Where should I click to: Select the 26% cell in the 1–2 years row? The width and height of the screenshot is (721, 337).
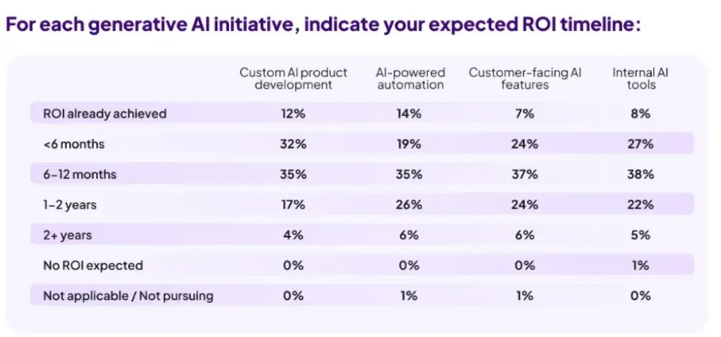(409, 205)
